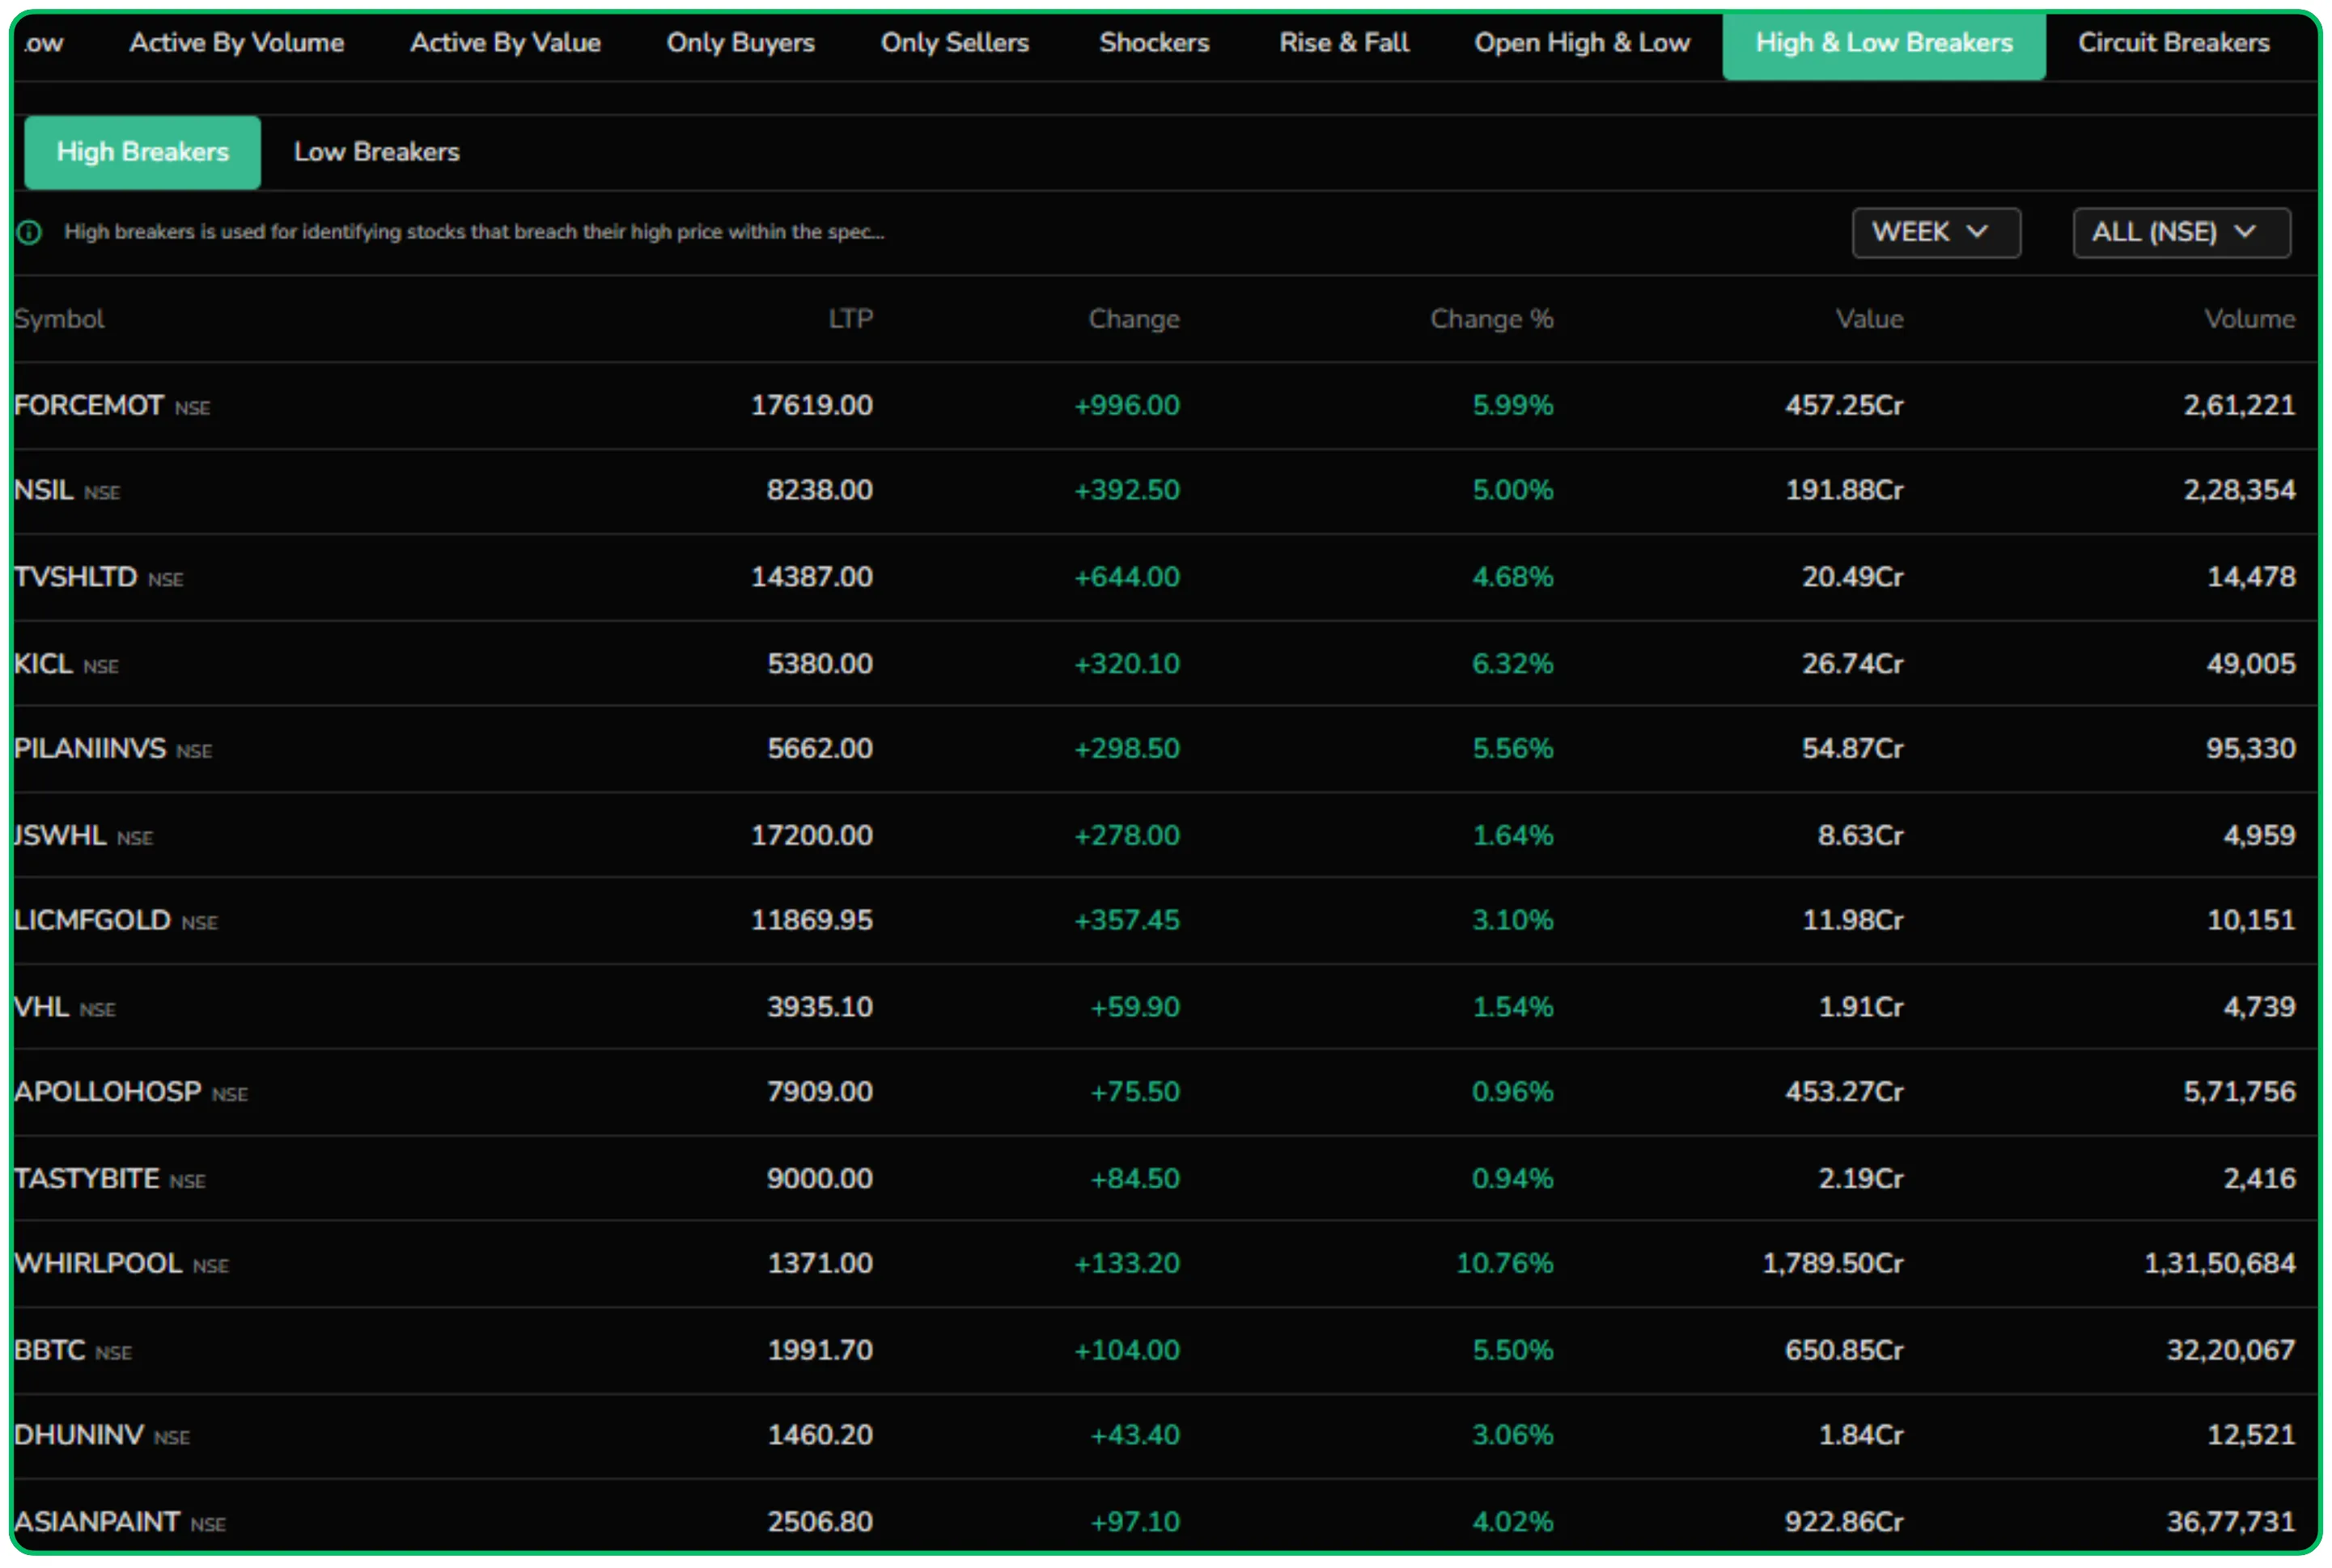Open the Open High & Low screener
This screenshot has width=2332, height=1568.
click(1582, 42)
